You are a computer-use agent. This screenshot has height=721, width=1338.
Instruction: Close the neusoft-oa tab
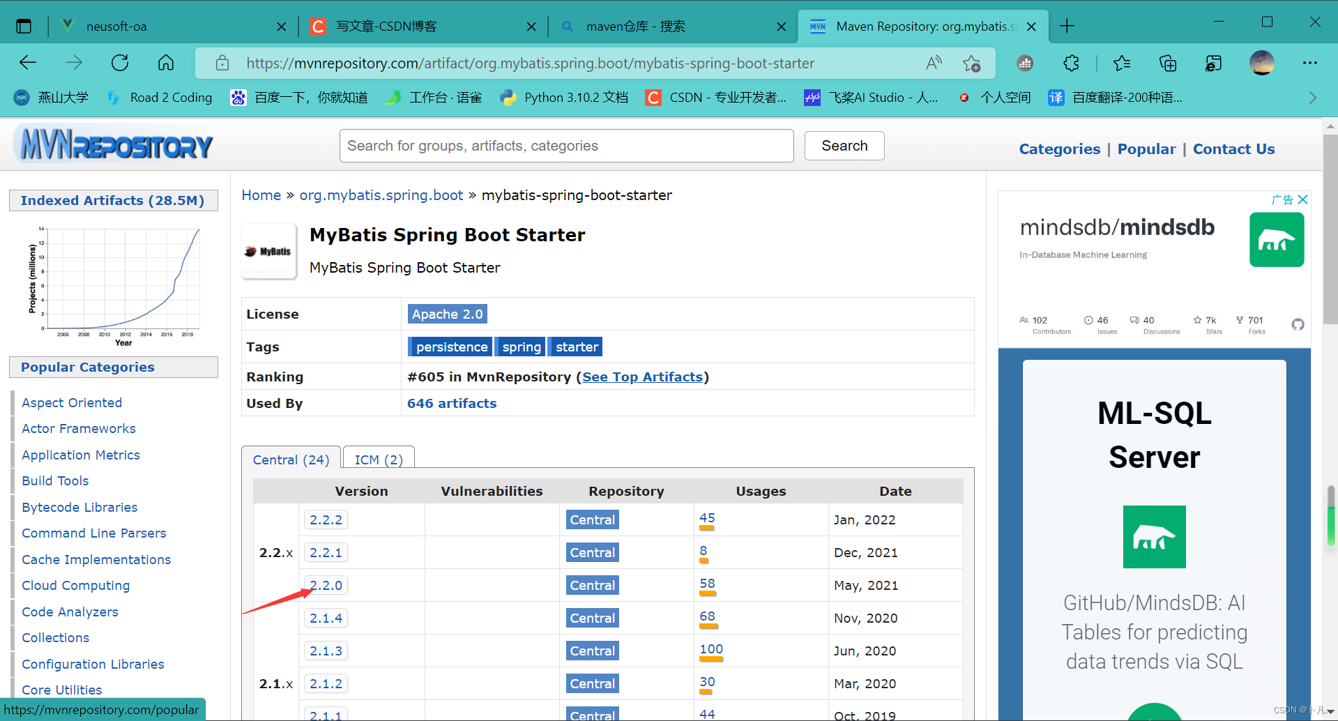[x=282, y=26]
